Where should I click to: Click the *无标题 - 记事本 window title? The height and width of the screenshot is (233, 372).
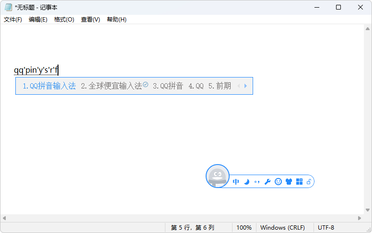point(36,7)
